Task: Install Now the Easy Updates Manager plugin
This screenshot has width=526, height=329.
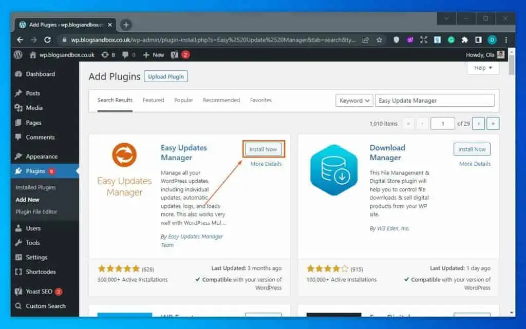Action: pyautogui.click(x=263, y=149)
